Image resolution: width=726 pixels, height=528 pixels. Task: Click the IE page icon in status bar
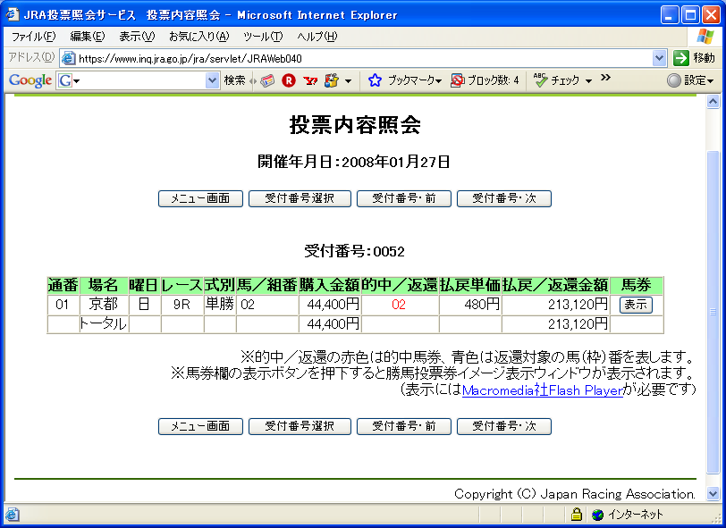click(x=13, y=514)
